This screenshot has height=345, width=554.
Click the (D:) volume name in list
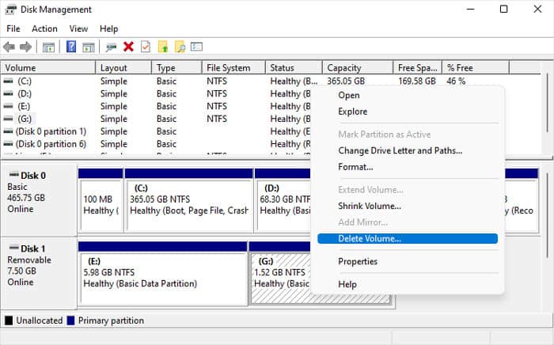[25, 94]
